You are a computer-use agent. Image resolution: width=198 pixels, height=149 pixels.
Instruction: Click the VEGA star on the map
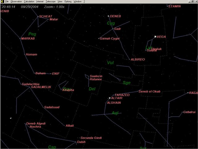(155, 36)
